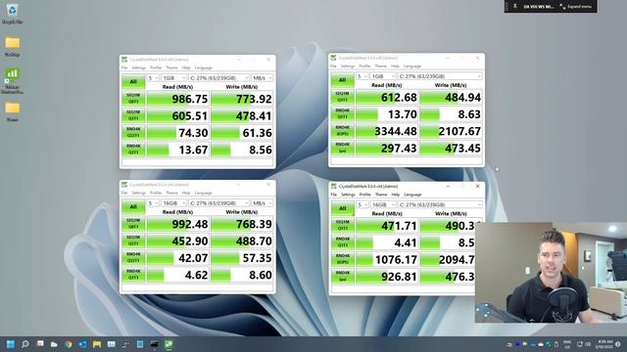Open File menu in the 471.71 window
This screenshot has height=352, width=627.
334,195
